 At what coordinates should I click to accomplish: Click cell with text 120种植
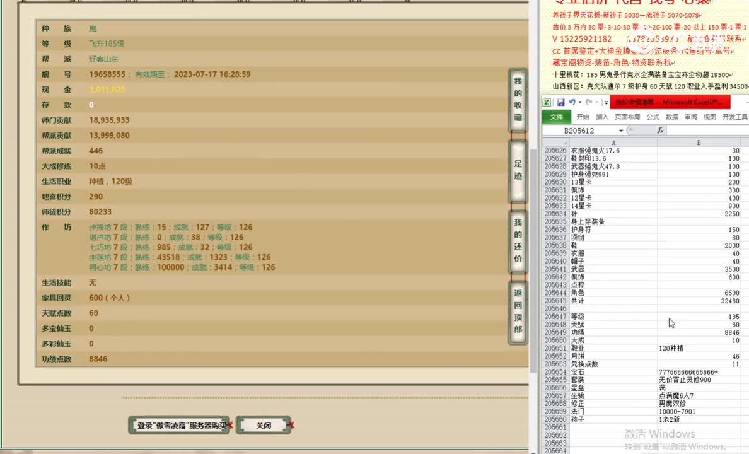(x=699, y=348)
